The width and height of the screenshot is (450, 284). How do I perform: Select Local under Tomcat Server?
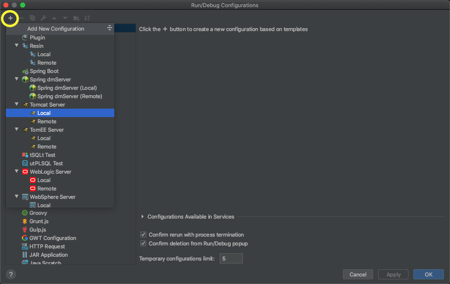point(60,113)
